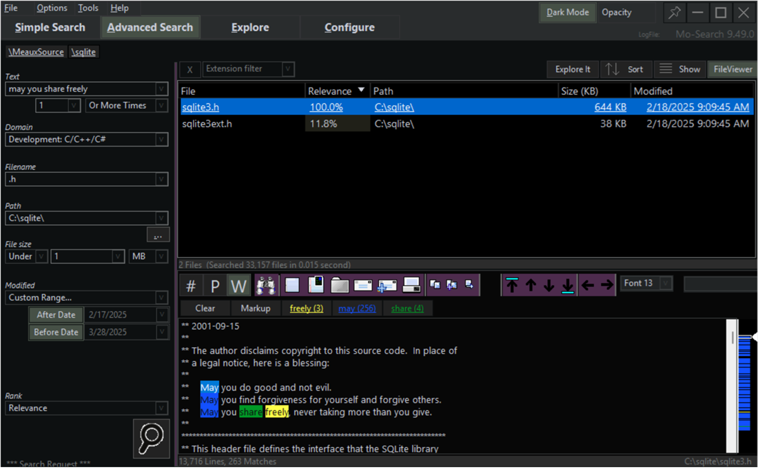Viewport: 758px width, 469px height.
Task: Toggle Markup highlighting
Action: (256, 309)
